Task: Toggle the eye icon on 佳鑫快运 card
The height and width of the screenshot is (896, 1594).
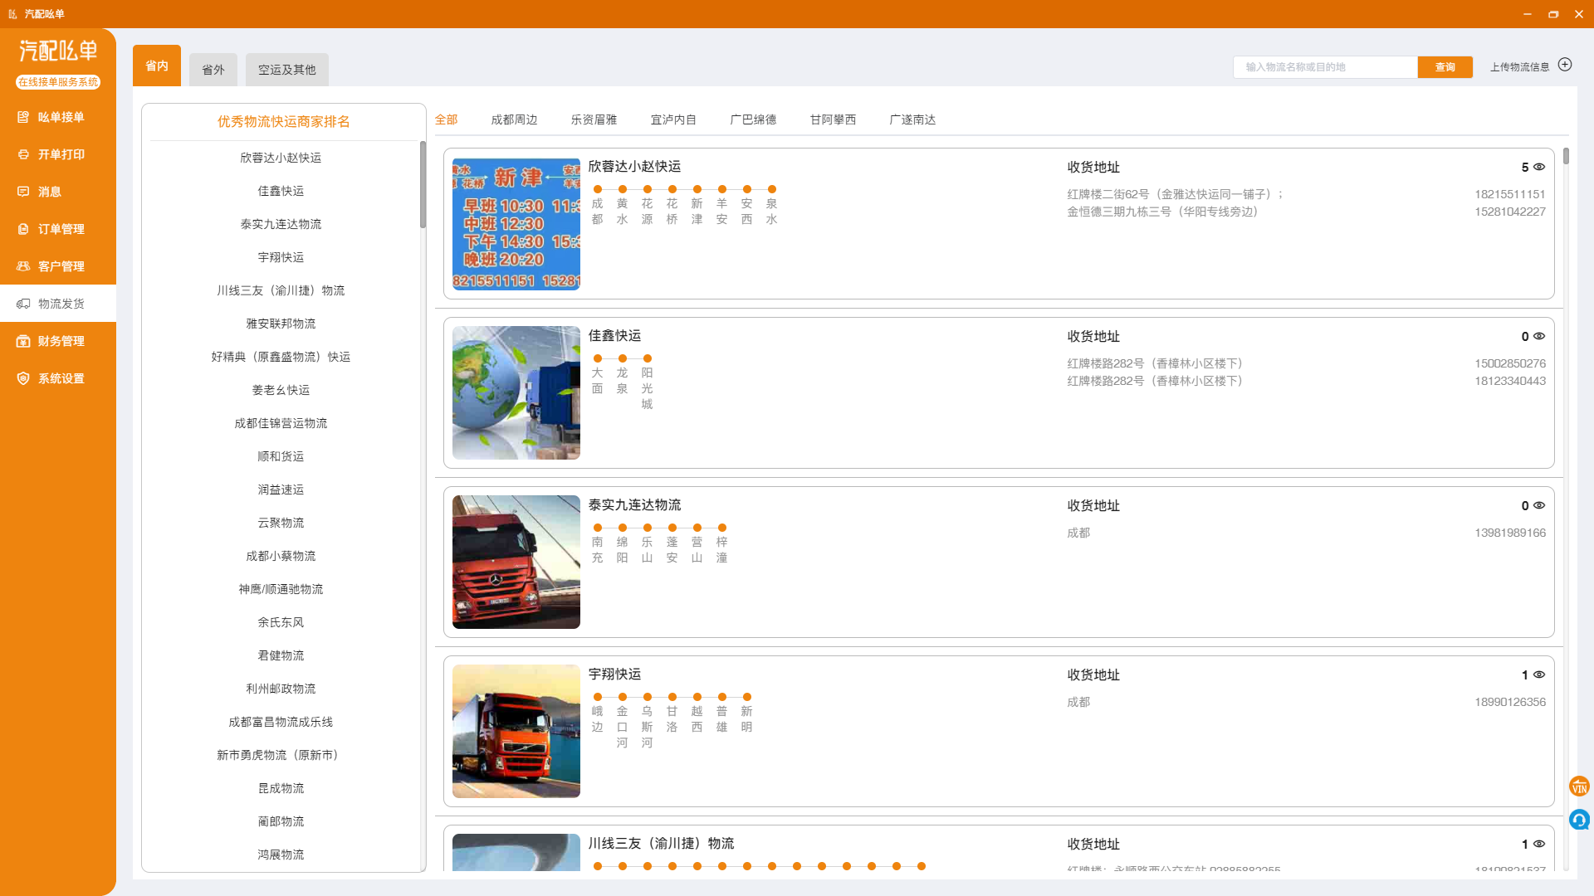Action: pyautogui.click(x=1540, y=336)
